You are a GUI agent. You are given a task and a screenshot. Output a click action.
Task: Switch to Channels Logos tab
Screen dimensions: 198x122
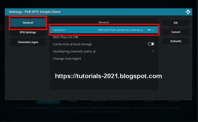coord(28,42)
